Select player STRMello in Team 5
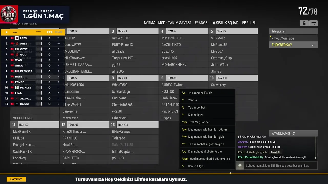Screen dimensions: 328x184 click(233, 38)
